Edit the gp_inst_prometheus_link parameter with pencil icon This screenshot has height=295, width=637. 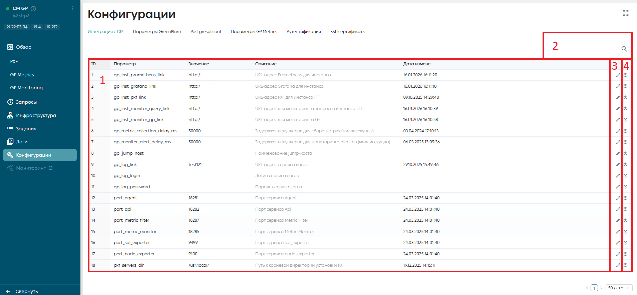[x=618, y=75]
